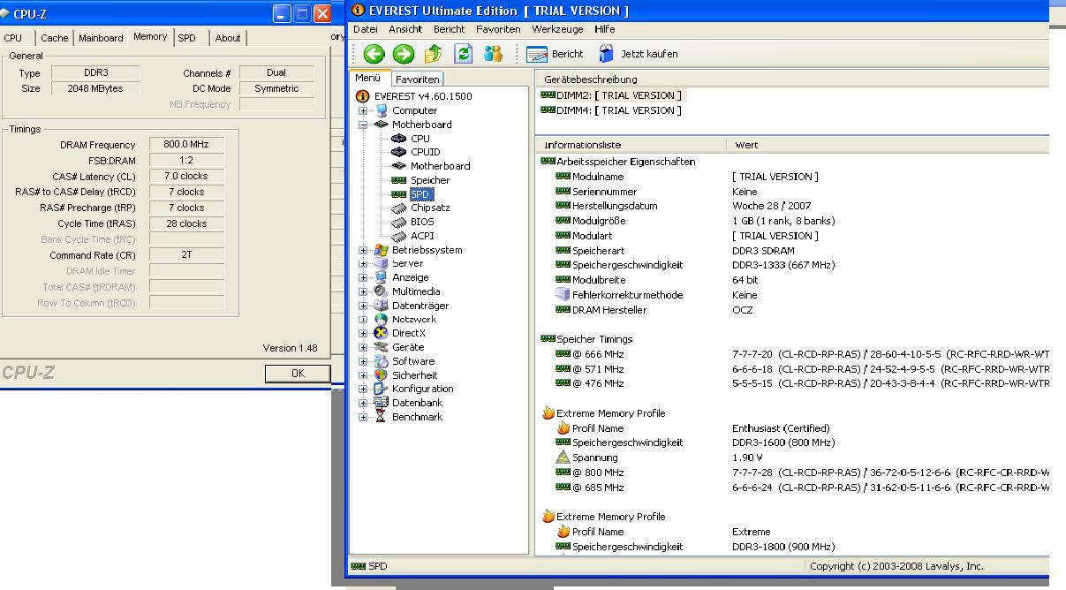Click the Command Rate value field
Viewport: 1066px width, 590px height.
185,255
